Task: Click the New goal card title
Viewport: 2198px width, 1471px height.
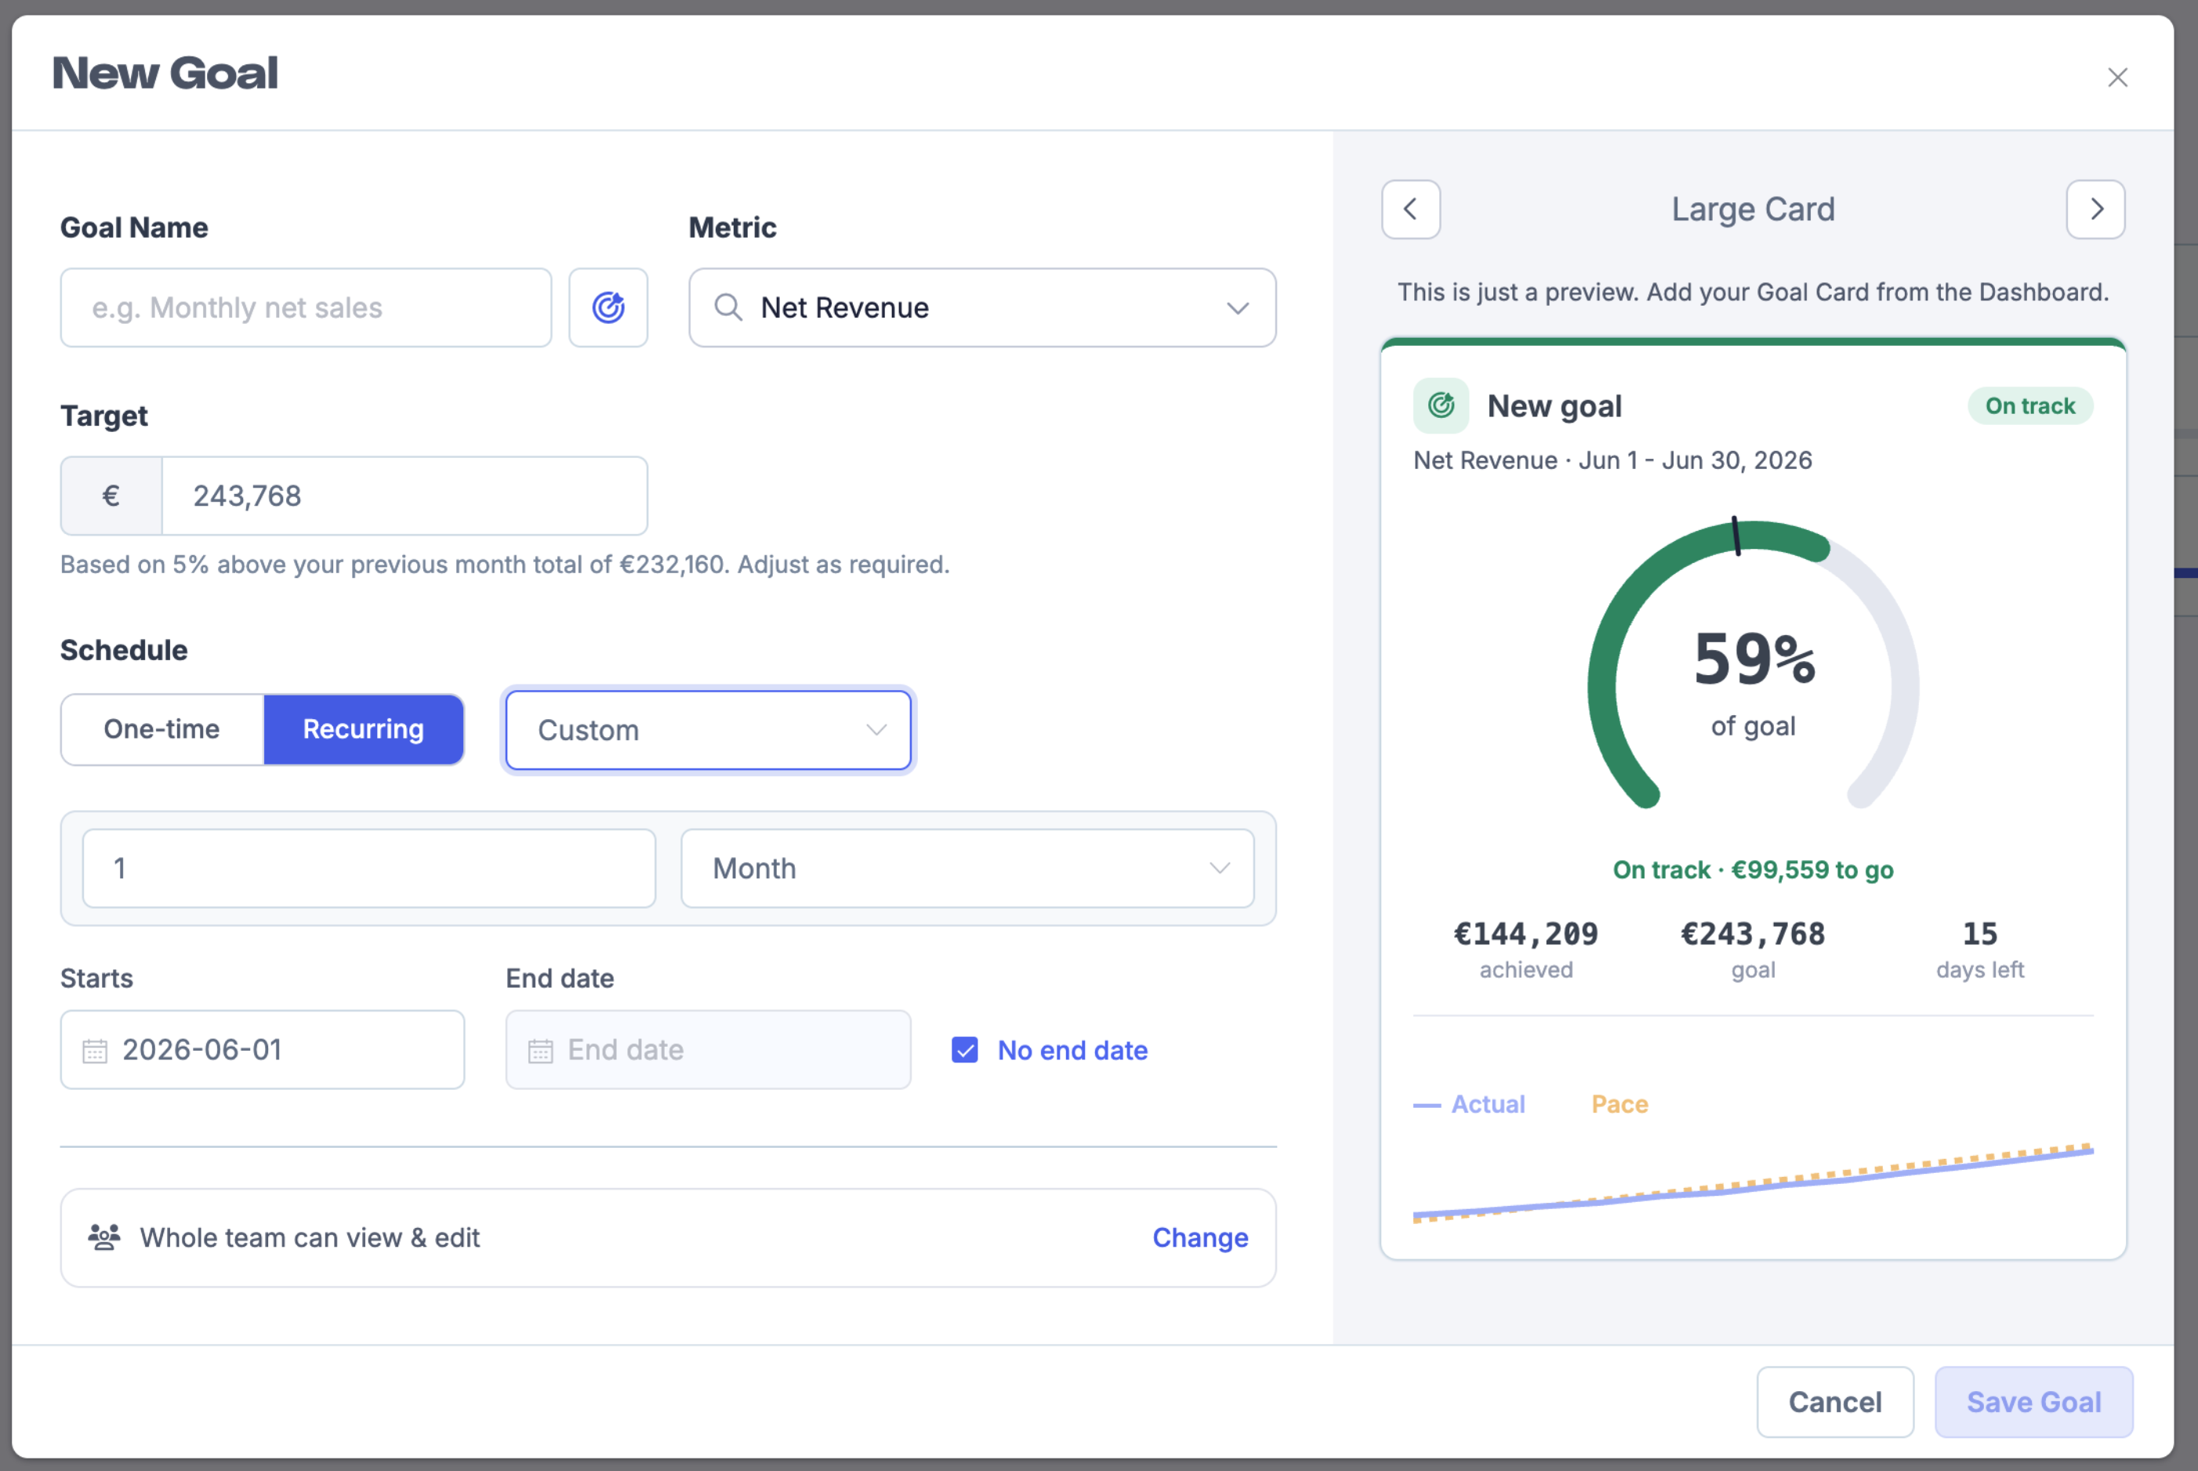Action: point(1554,406)
